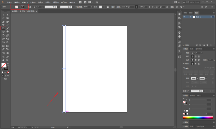Choose round join corner option
This screenshot has width=216, height=129.
coord(196,60)
